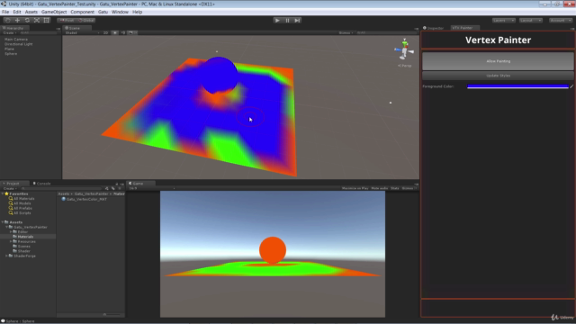Toggle Scene audio button
The width and height of the screenshot is (576, 324).
(x=123, y=32)
